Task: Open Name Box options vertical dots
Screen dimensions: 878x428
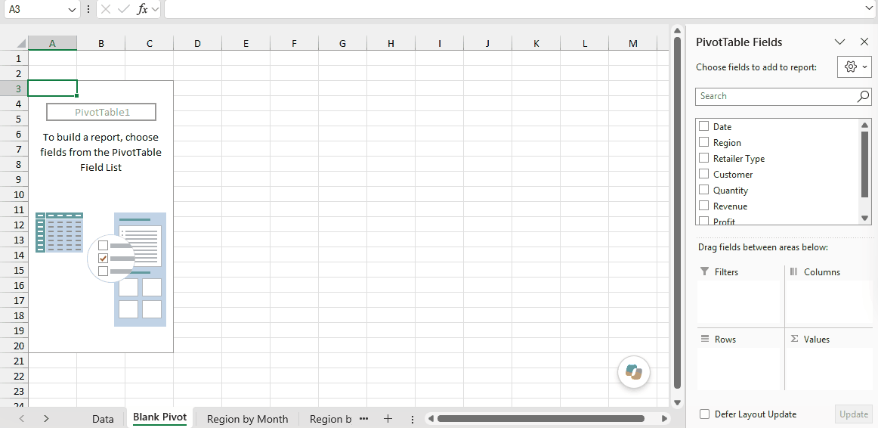Action: click(88, 10)
